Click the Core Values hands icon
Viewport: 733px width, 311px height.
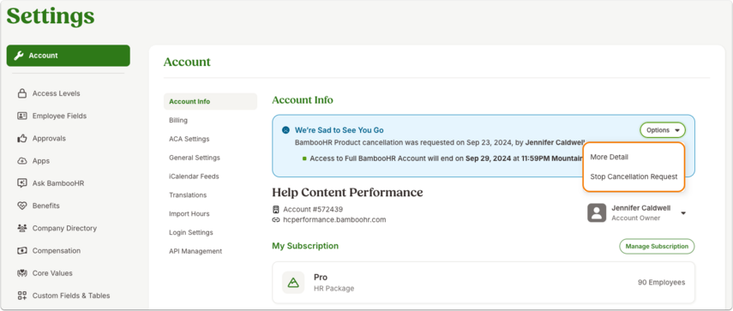[x=22, y=273]
